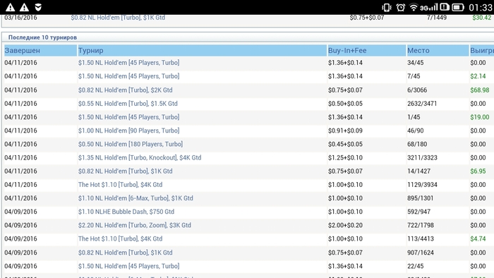Tap the SIM card alert icon
The height and width of the screenshot is (278, 494).
(x=444, y=7)
